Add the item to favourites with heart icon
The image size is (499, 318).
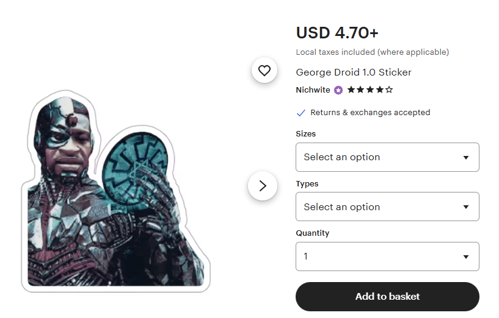264,70
